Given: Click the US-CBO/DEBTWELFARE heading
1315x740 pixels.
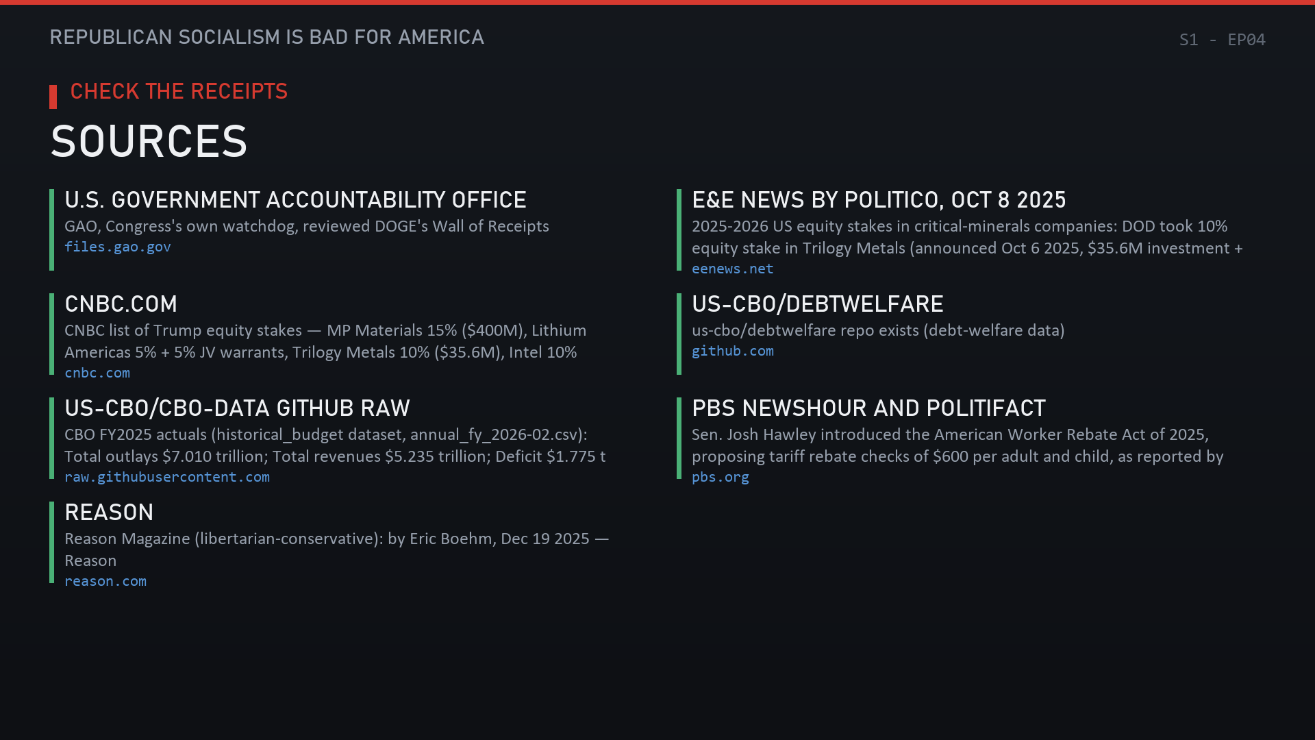Looking at the screenshot, I should (818, 304).
